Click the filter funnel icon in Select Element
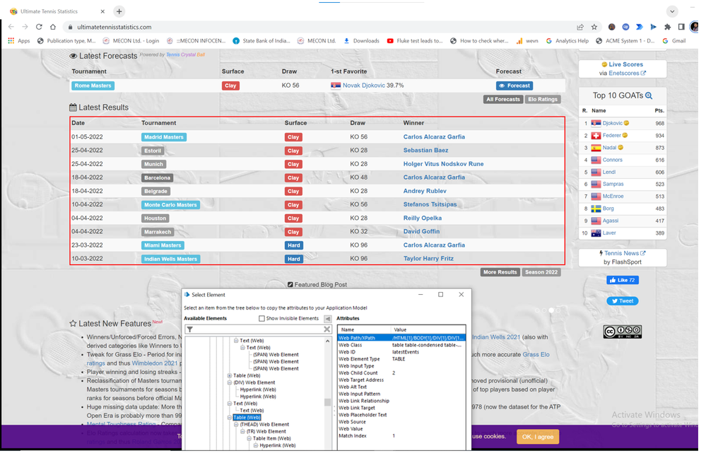The width and height of the screenshot is (706, 463). [x=190, y=329]
